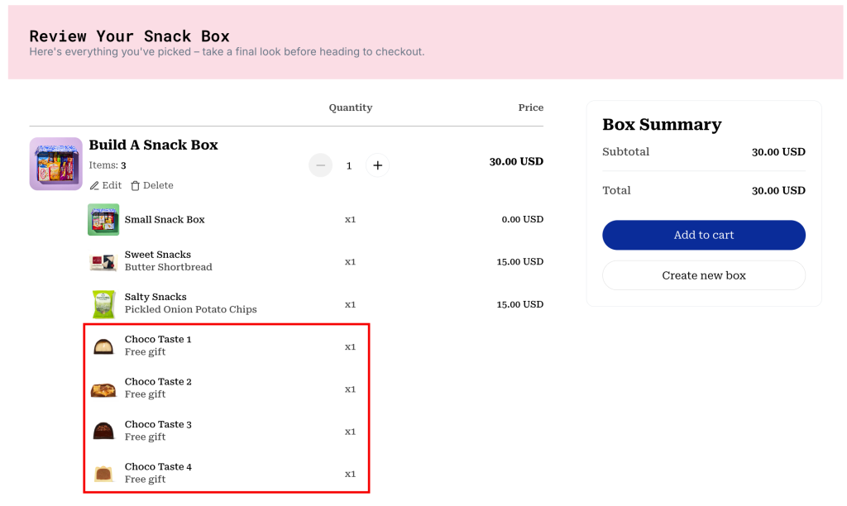Image resolution: width=847 pixels, height=506 pixels.
Task: Click the Choco Taste 3 chocolate icon
Action: (x=103, y=432)
